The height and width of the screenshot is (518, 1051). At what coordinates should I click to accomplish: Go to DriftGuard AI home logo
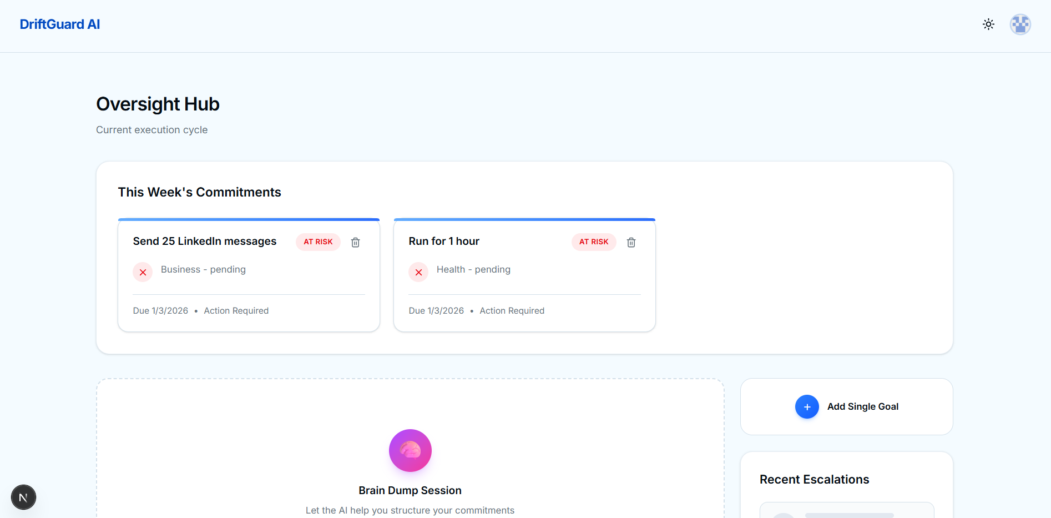pos(60,24)
